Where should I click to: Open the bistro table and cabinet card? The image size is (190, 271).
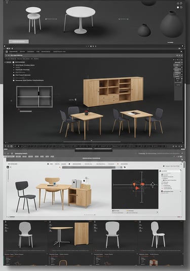pos(70,234)
